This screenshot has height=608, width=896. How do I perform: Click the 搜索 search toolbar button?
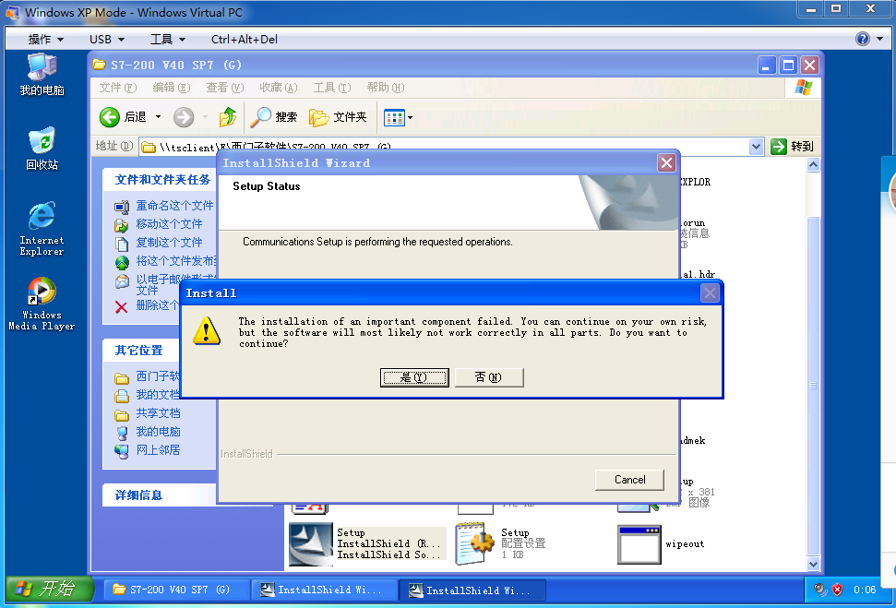[274, 117]
